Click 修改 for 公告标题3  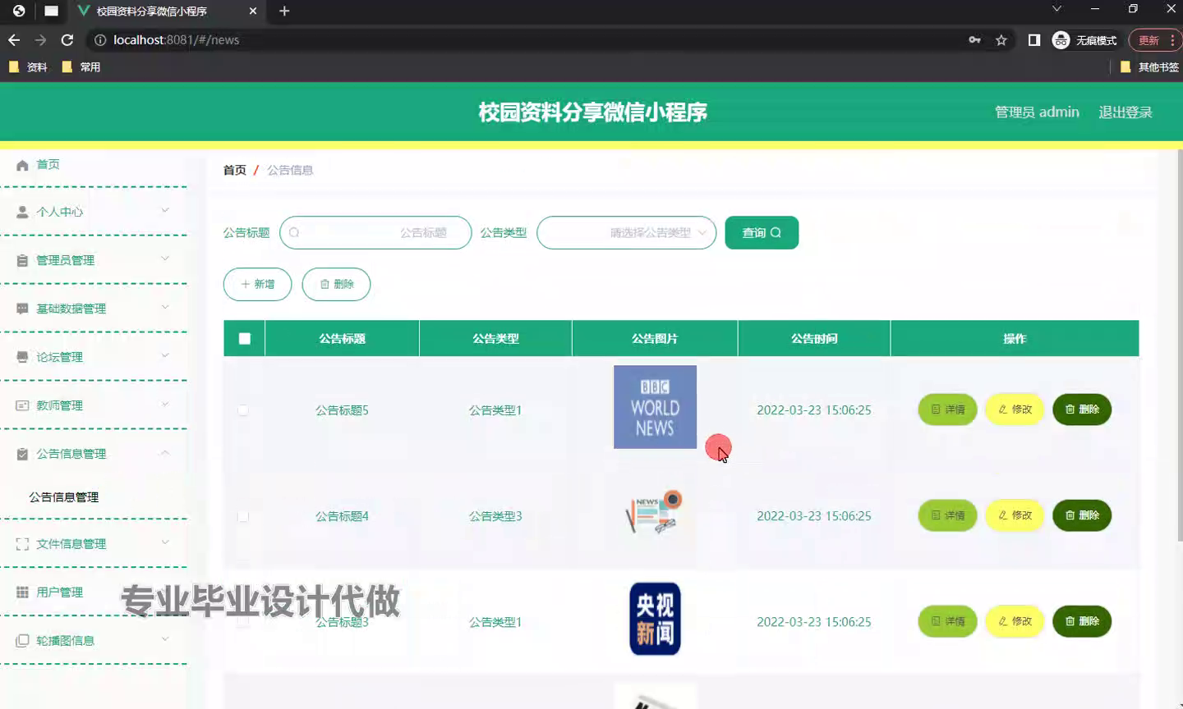coord(1015,621)
